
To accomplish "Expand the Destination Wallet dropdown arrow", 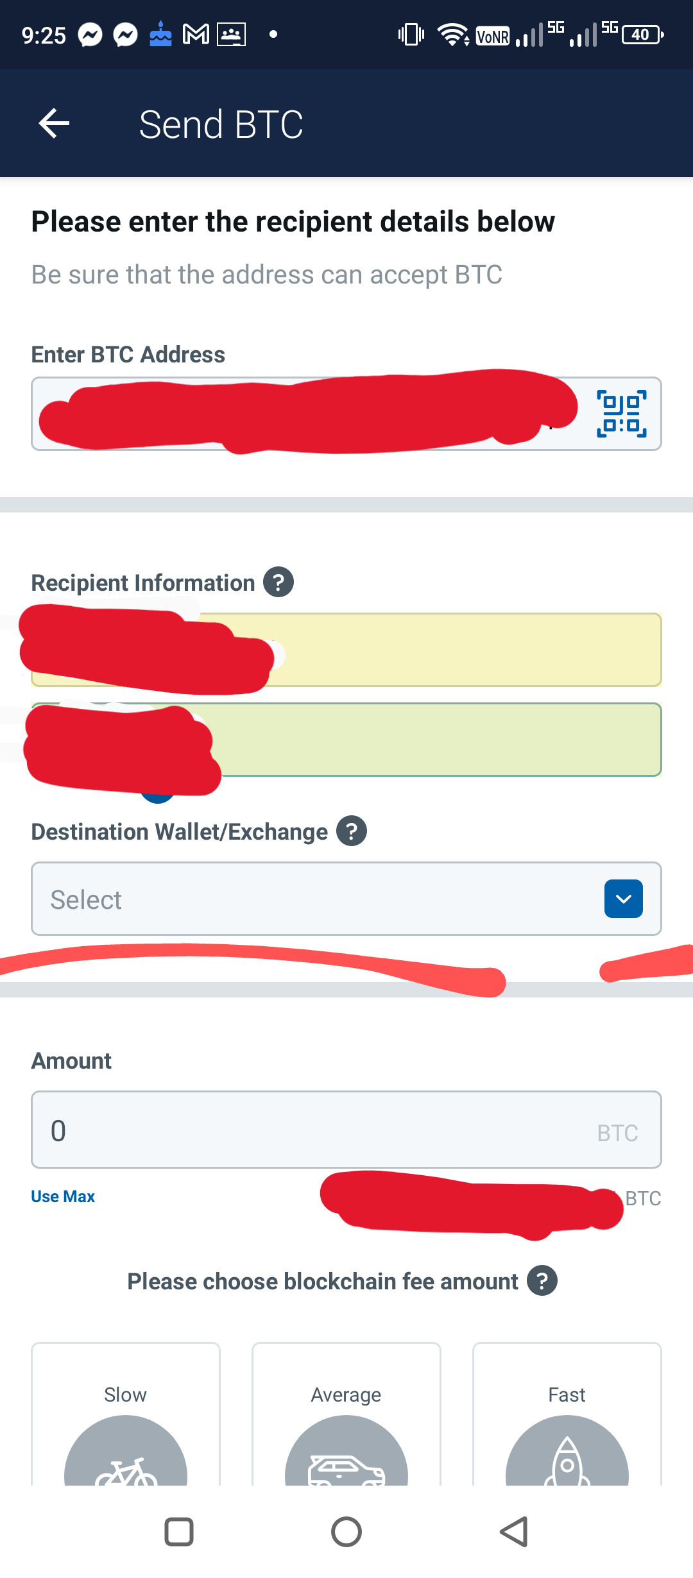I will click(x=624, y=899).
